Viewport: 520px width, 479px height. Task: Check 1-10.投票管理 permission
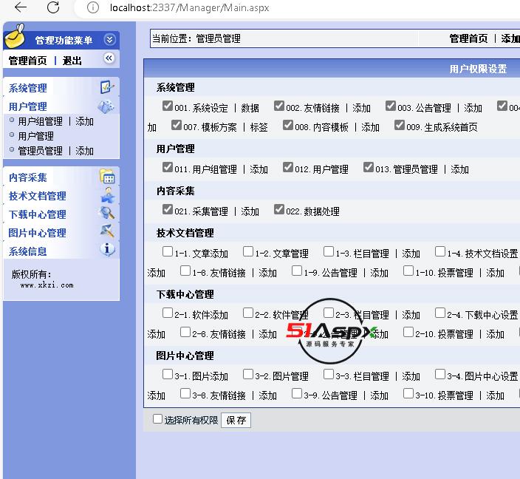tap(408, 271)
